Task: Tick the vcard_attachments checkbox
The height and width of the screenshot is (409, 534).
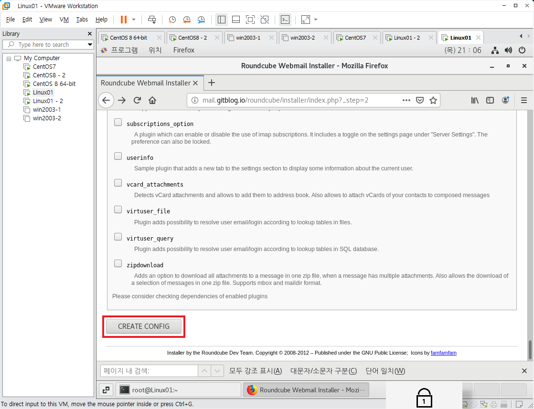Action: tap(118, 183)
